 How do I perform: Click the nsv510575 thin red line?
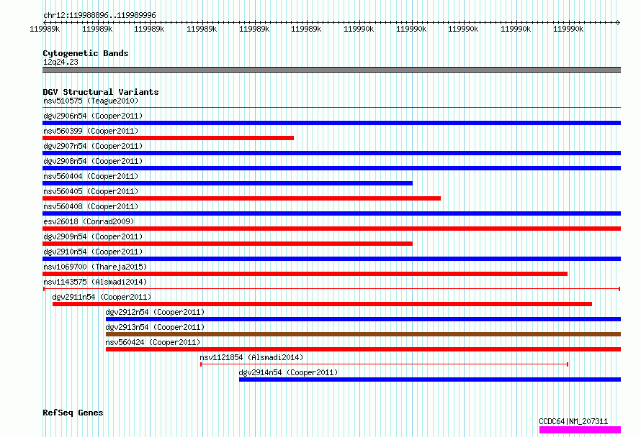click(331, 108)
